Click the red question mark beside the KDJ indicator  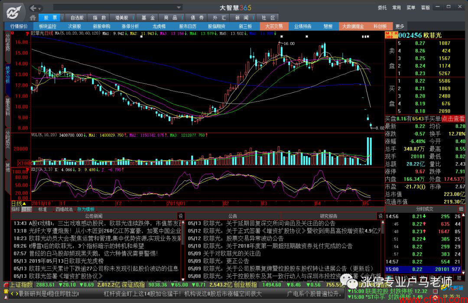click(x=27, y=169)
